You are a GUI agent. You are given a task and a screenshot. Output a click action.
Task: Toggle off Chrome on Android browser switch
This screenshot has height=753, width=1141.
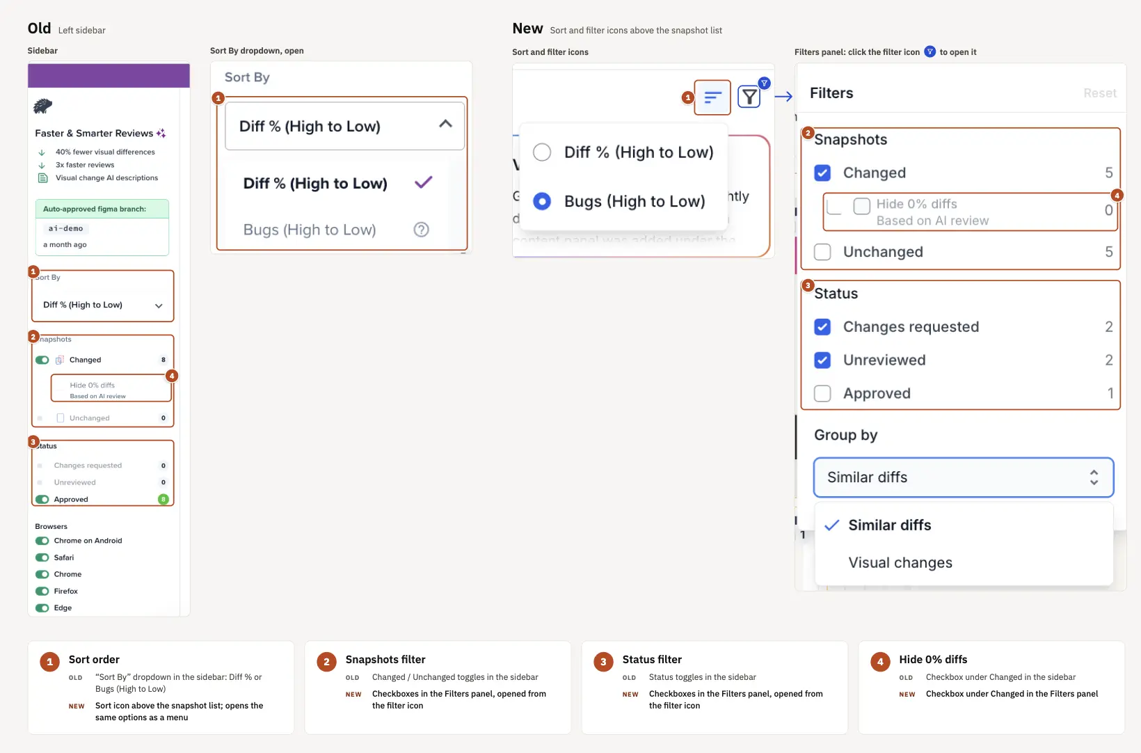42,541
